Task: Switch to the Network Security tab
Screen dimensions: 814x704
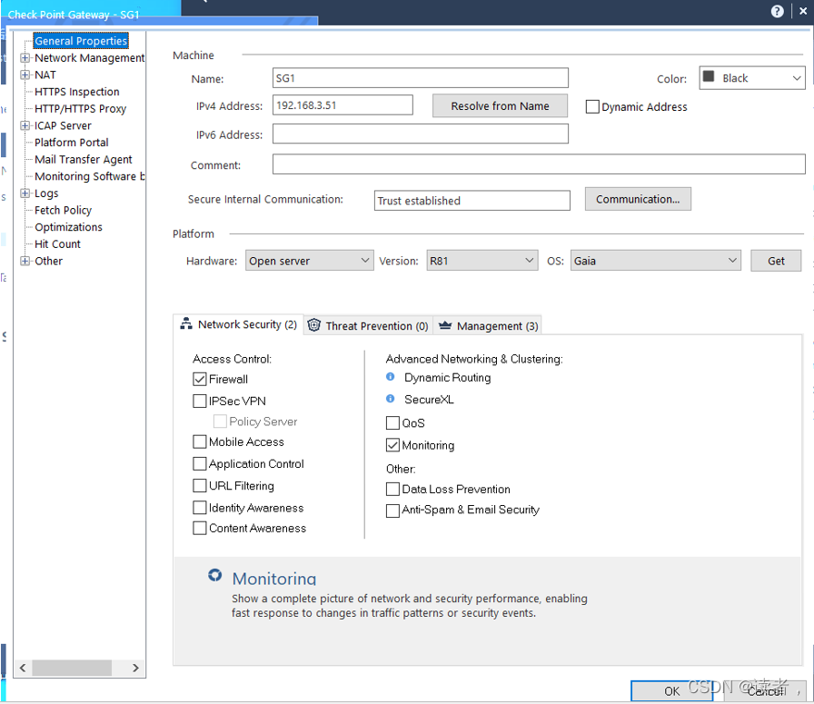Action: tap(238, 324)
